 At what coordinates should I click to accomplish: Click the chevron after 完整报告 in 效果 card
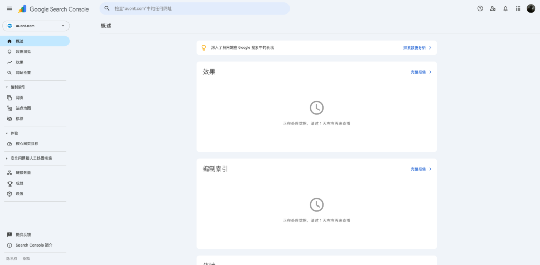click(430, 72)
